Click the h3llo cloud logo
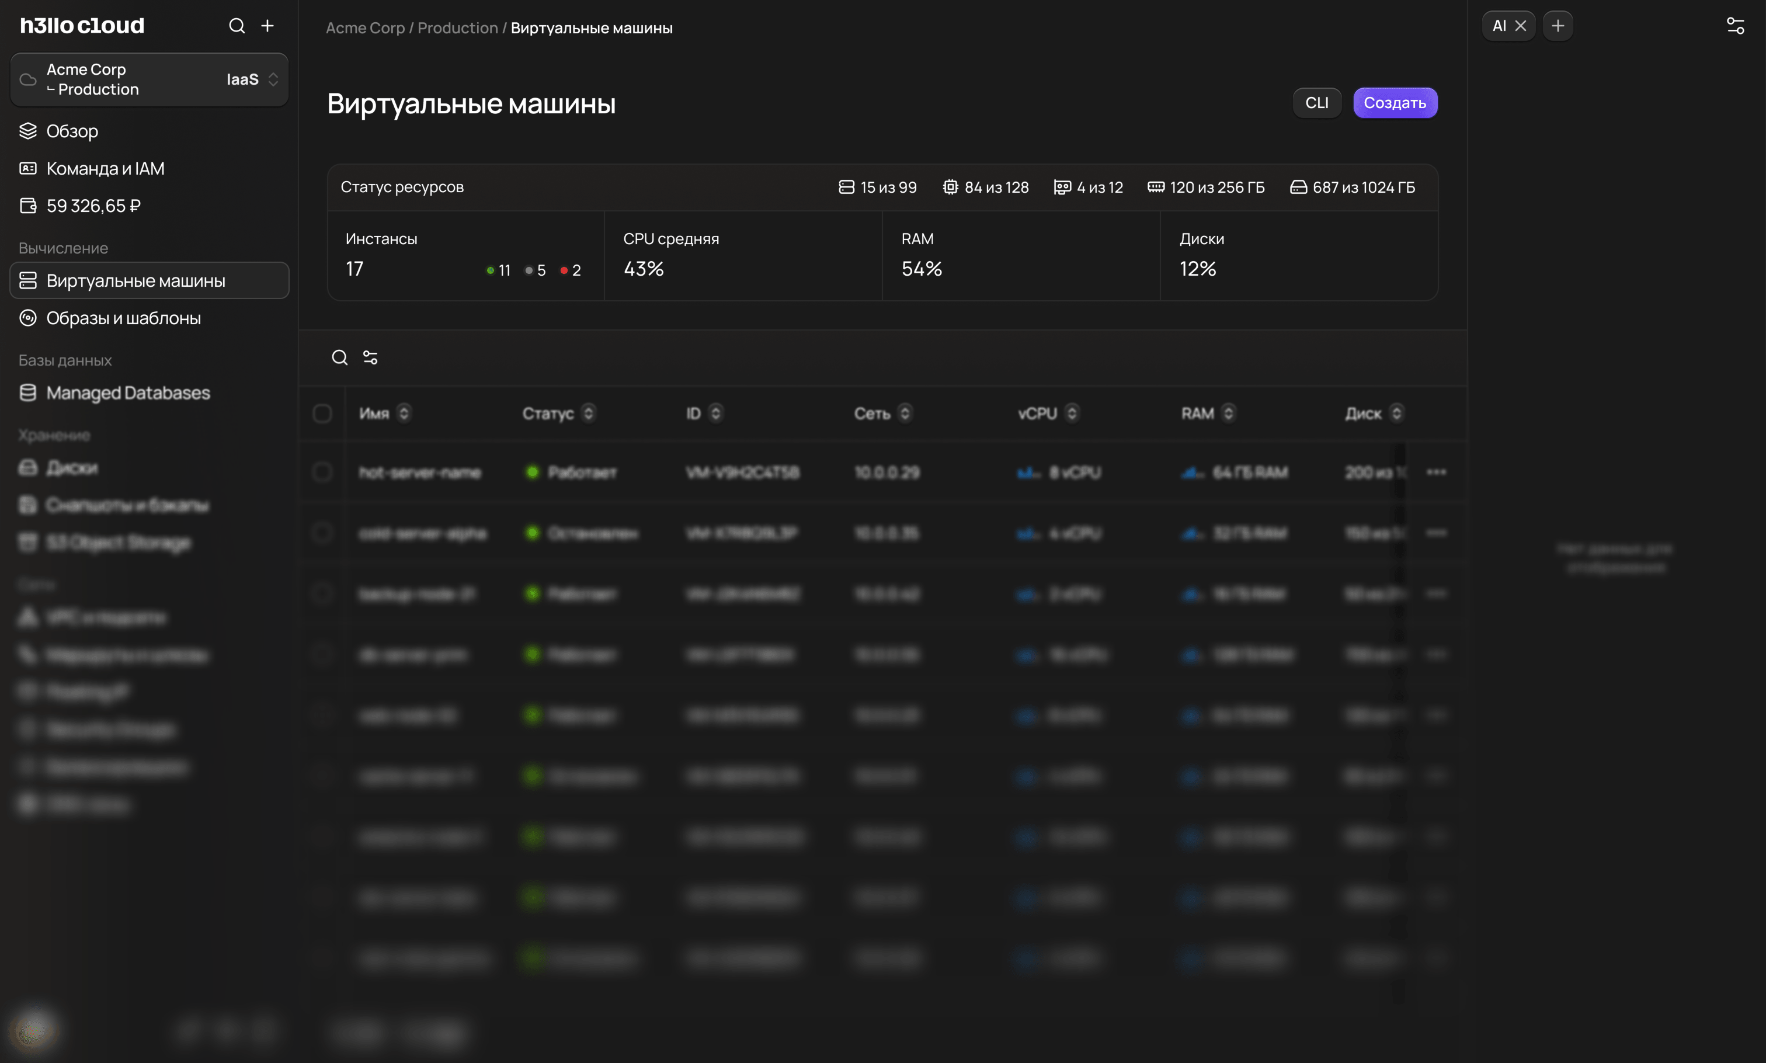Viewport: 1766px width, 1063px height. [x=82, y=26]
